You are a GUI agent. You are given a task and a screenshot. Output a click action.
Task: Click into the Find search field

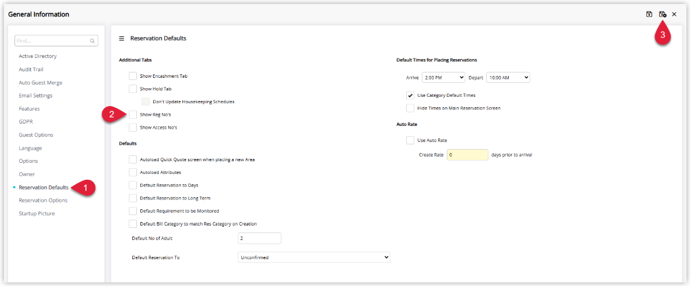tap(56, 41)
